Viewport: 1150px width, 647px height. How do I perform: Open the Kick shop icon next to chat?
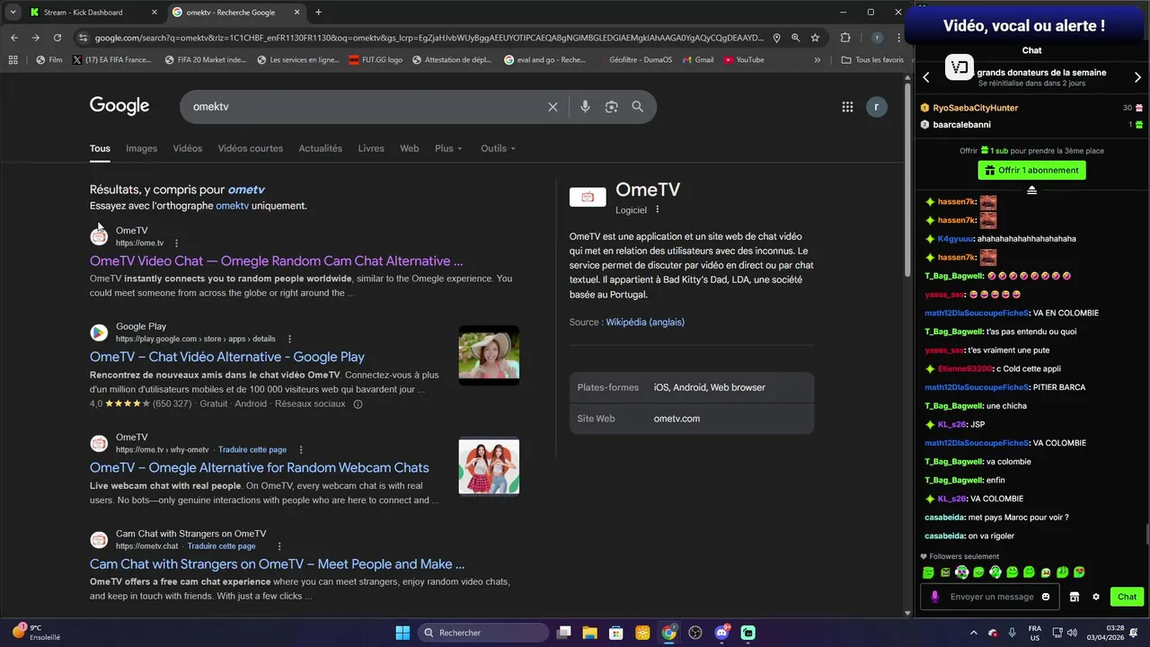point(1074,597)
